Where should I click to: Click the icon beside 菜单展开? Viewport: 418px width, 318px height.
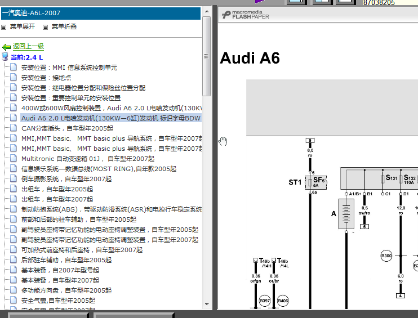click(4, 27)
